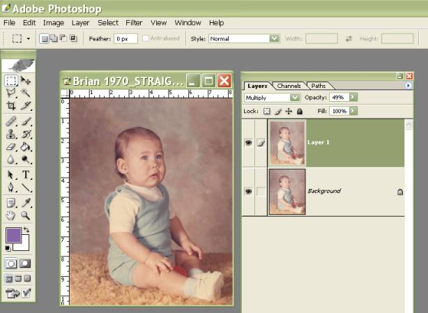Toggle the Anti-aliased checkbox
428x313 pixels.
pyautogui.click(x=146, y=38)
